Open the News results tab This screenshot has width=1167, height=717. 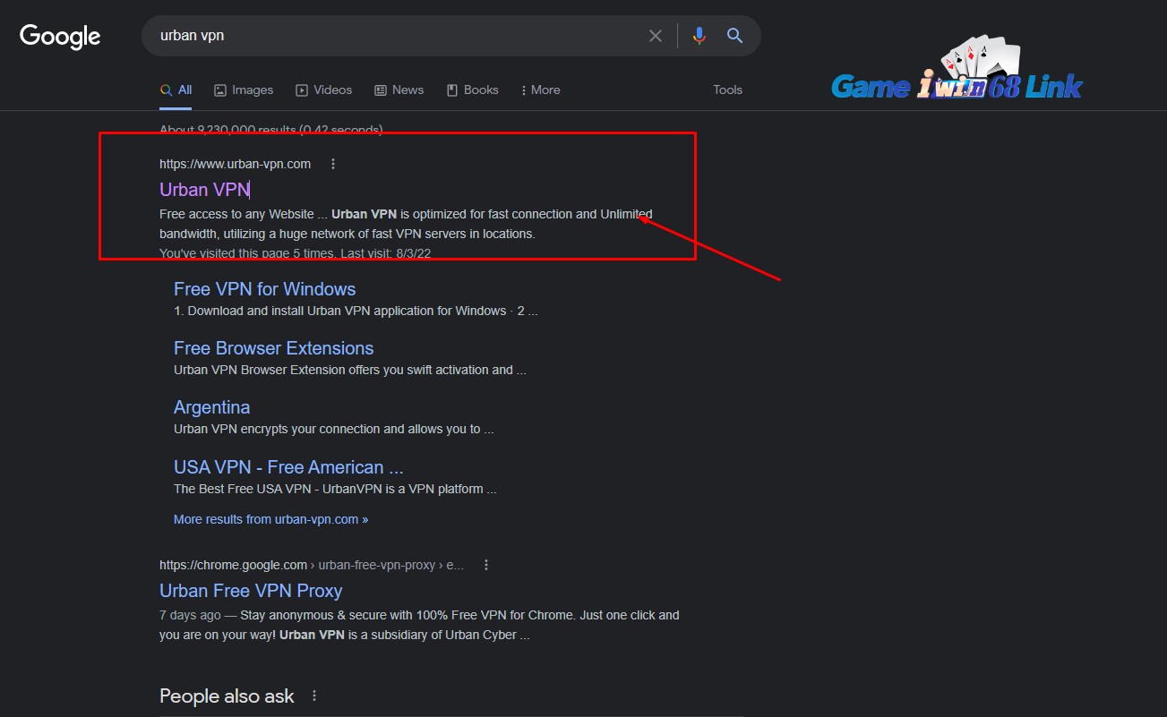click(399, 90)
